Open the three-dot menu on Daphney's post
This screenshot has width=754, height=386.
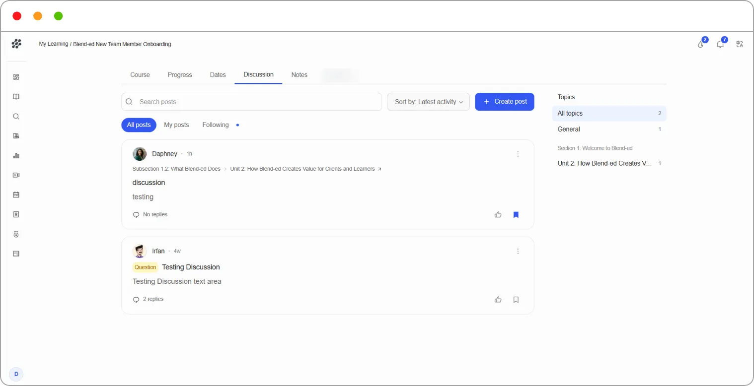[518, 154]
